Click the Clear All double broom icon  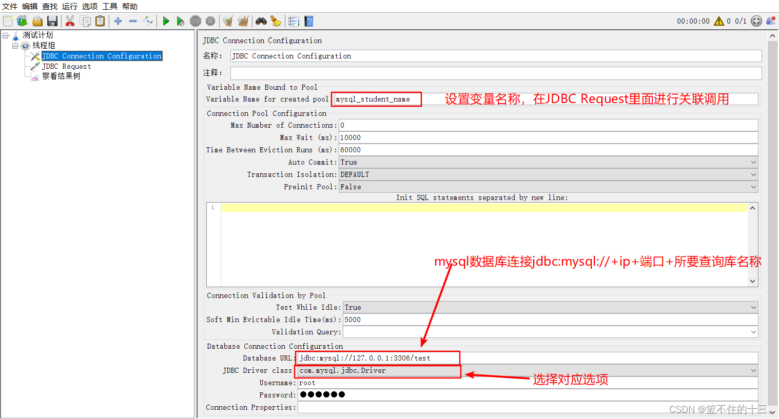pos(243,21)
